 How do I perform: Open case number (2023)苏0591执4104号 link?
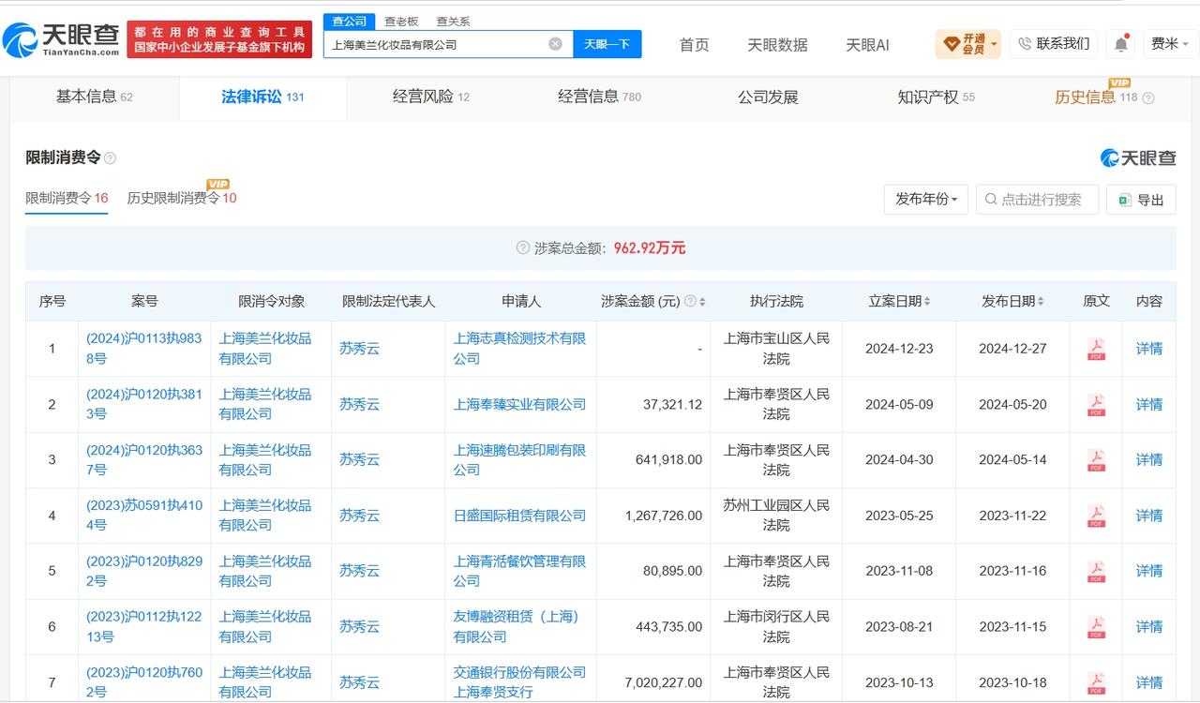pyautogui.click(x=144, y=516)
